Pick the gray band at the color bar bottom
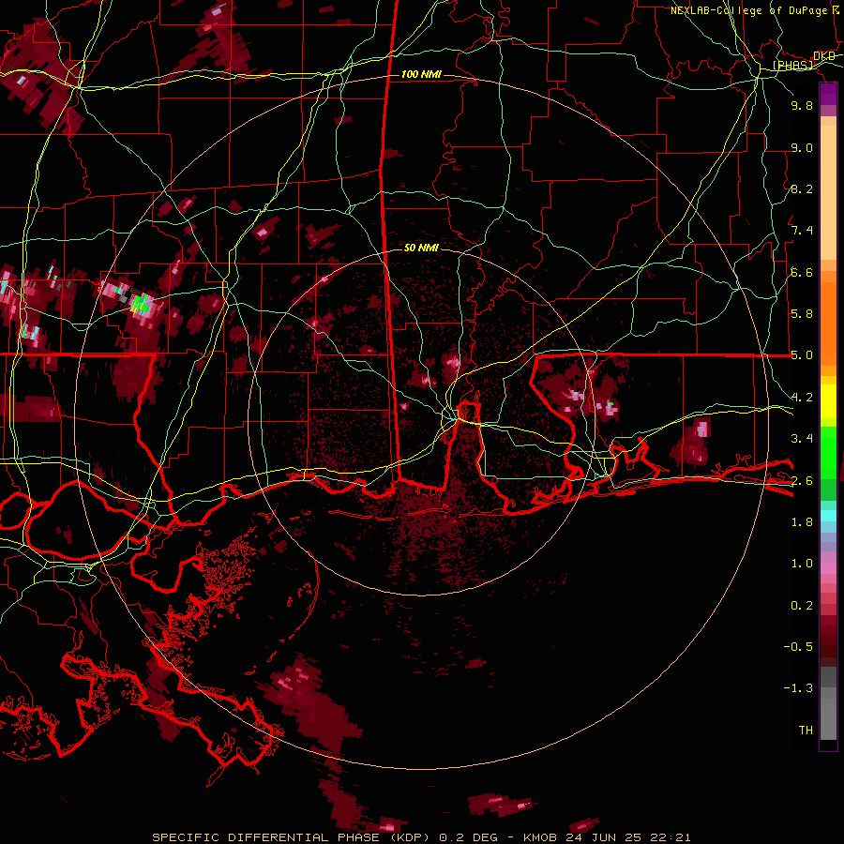The height and width of the screenshot is (844, 844). (x=828, y=712)
